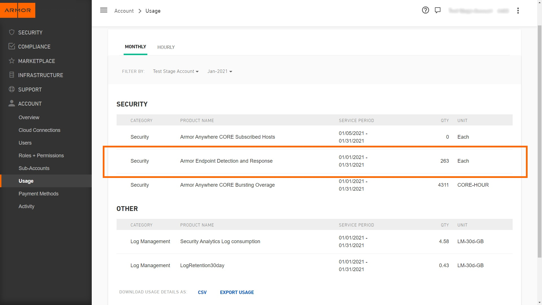Click the SECURITY section heading
The height and width of the screenshot is (305, 542).
(x=132, y=104)
